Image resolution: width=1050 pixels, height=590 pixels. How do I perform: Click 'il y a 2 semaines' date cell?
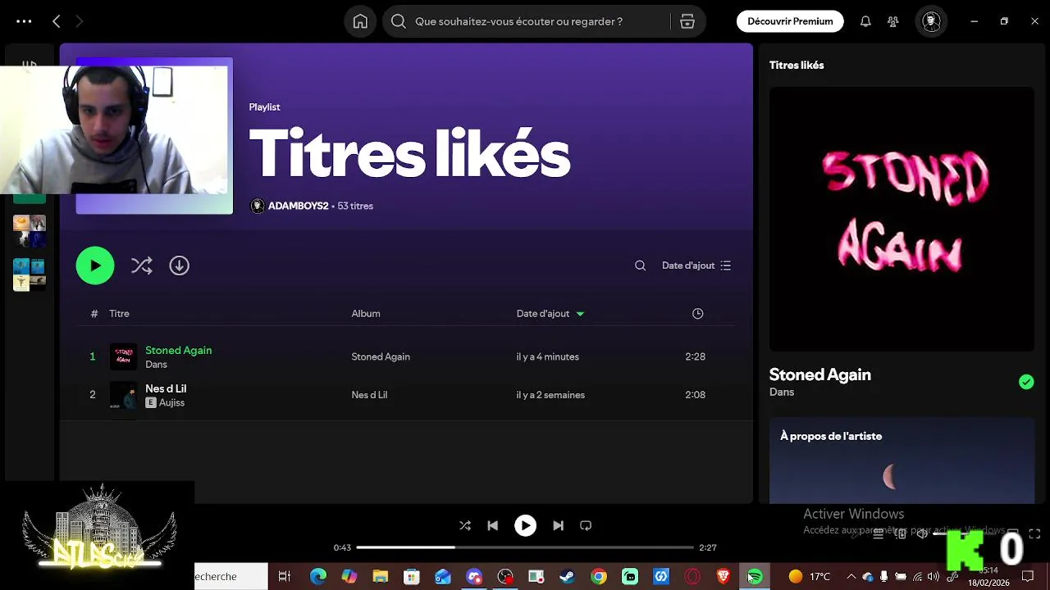pos(550,395)
